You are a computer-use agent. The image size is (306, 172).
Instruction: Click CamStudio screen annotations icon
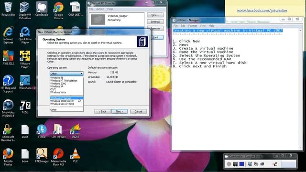[x=256, y=164]
